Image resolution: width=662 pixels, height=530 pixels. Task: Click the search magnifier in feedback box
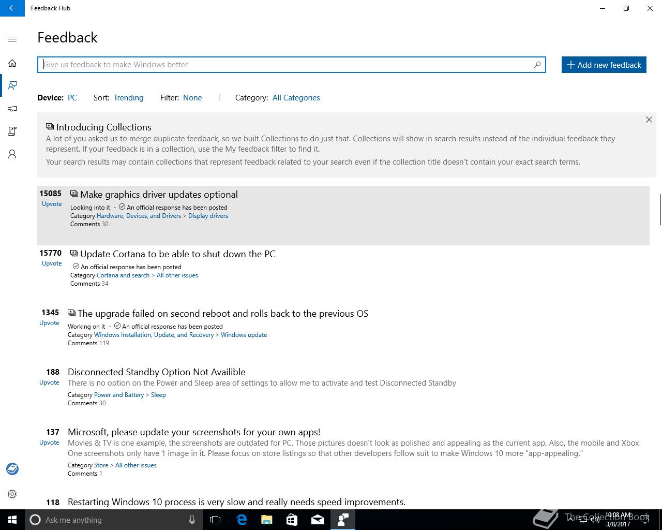coord(537,65)
